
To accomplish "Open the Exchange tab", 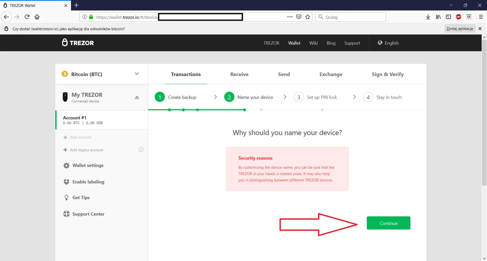I will tap(331, 74).
